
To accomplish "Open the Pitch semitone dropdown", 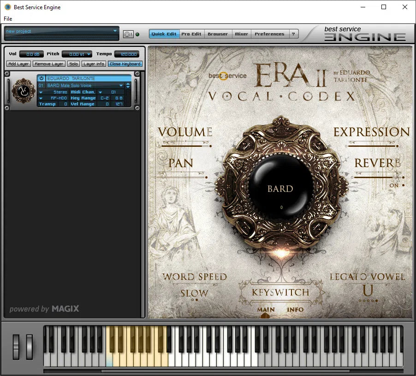I will 89,54.
